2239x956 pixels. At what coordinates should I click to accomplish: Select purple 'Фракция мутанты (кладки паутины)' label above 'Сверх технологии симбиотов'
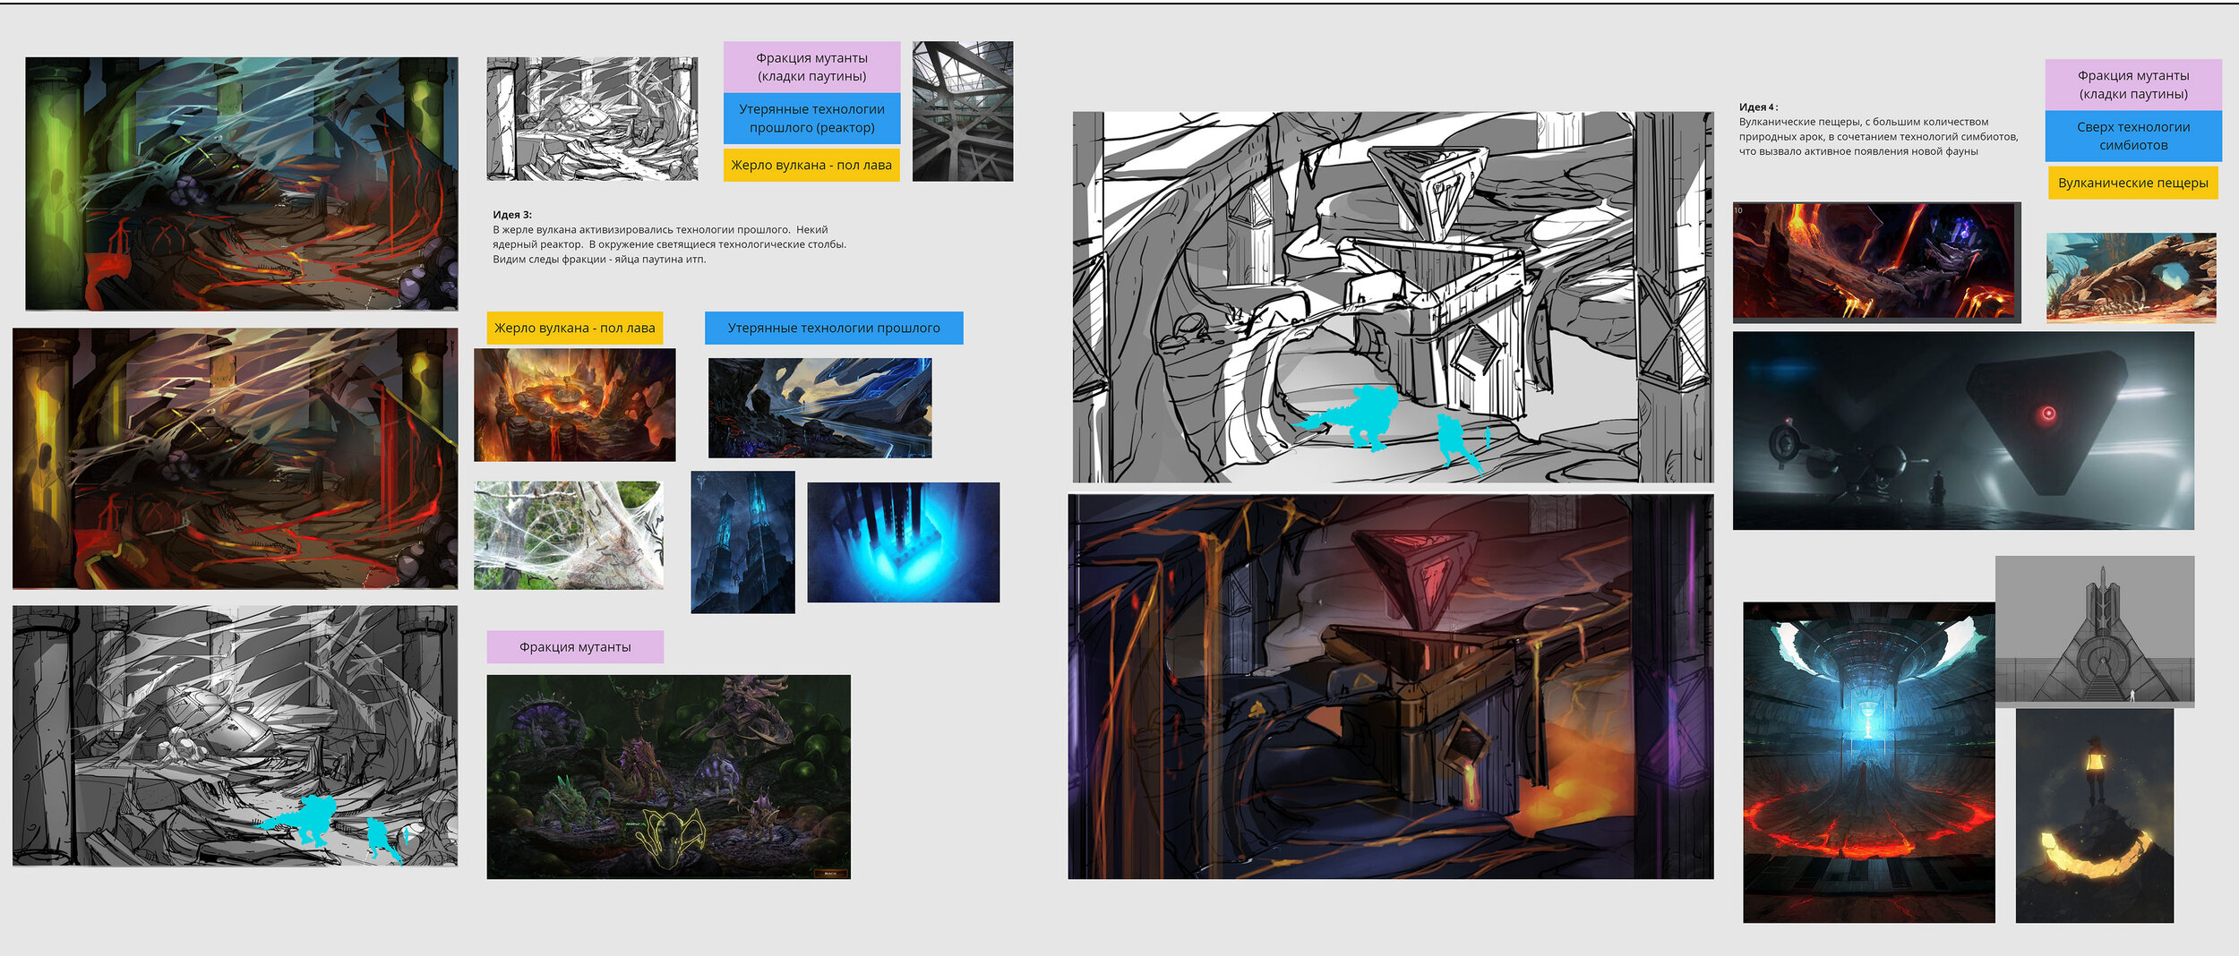[2133, 84]
